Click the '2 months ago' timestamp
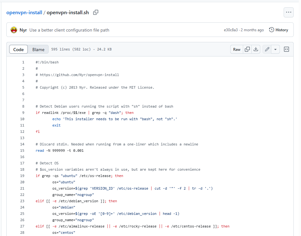Viewport: 301px width, 236px height. 252,30
